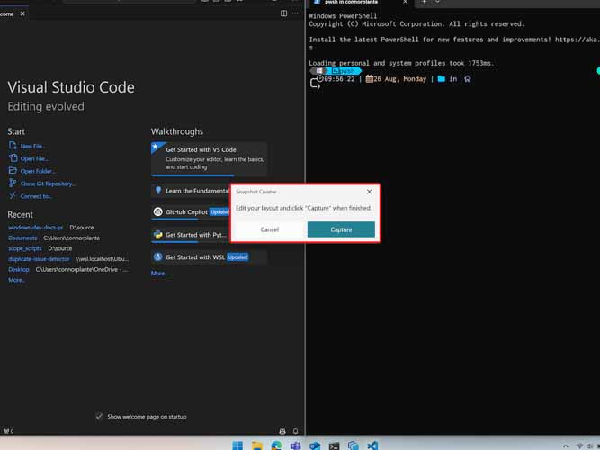Click the Open File icon in Start list

[x=13, y=158]
